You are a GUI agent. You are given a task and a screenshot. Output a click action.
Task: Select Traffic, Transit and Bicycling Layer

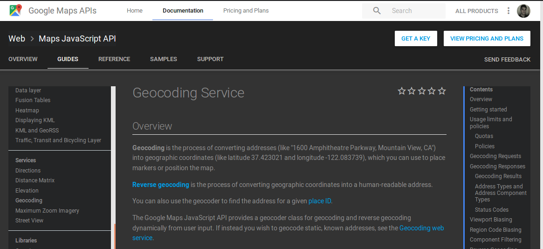click(x=58, y=140)
